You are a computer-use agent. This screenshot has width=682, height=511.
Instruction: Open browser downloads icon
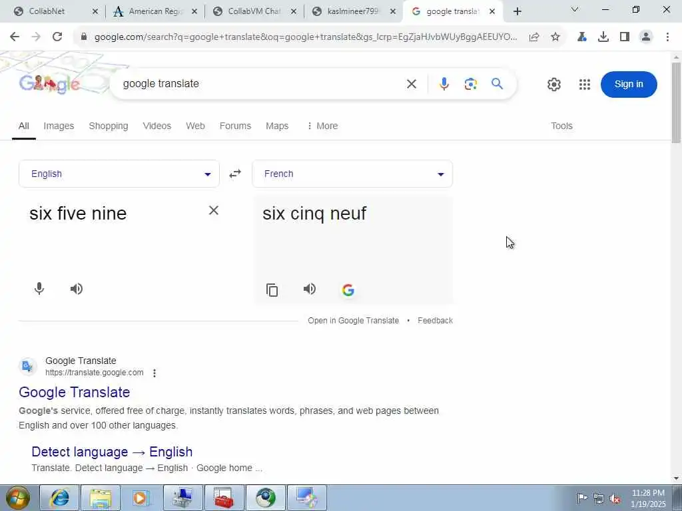click(x=603, y=37)
